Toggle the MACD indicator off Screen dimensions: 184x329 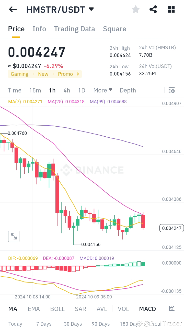pyautogui.click(x=147, y=309)
